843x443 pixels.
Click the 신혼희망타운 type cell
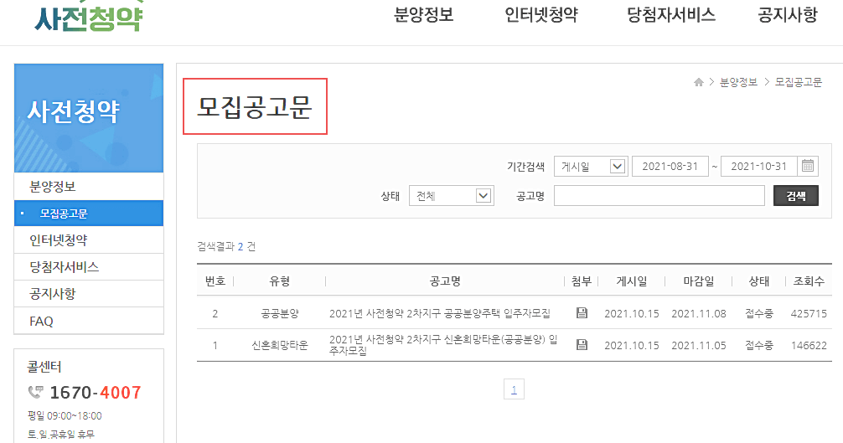[280, 345]
